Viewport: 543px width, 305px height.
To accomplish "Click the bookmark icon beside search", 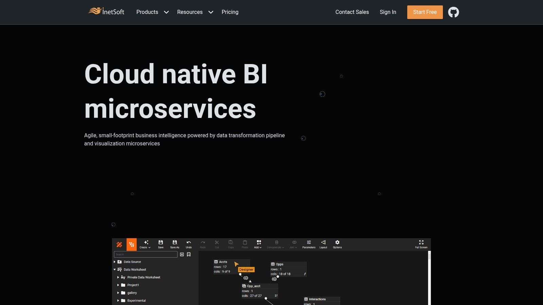I will coord(189,254).
